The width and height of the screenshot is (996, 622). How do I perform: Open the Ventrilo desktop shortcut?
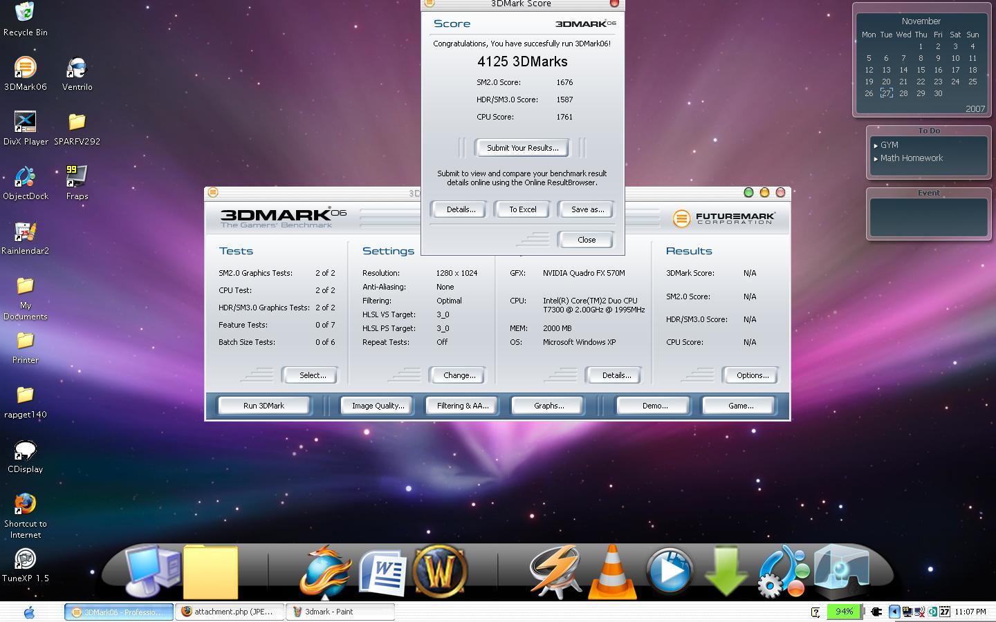click(77, 74)
